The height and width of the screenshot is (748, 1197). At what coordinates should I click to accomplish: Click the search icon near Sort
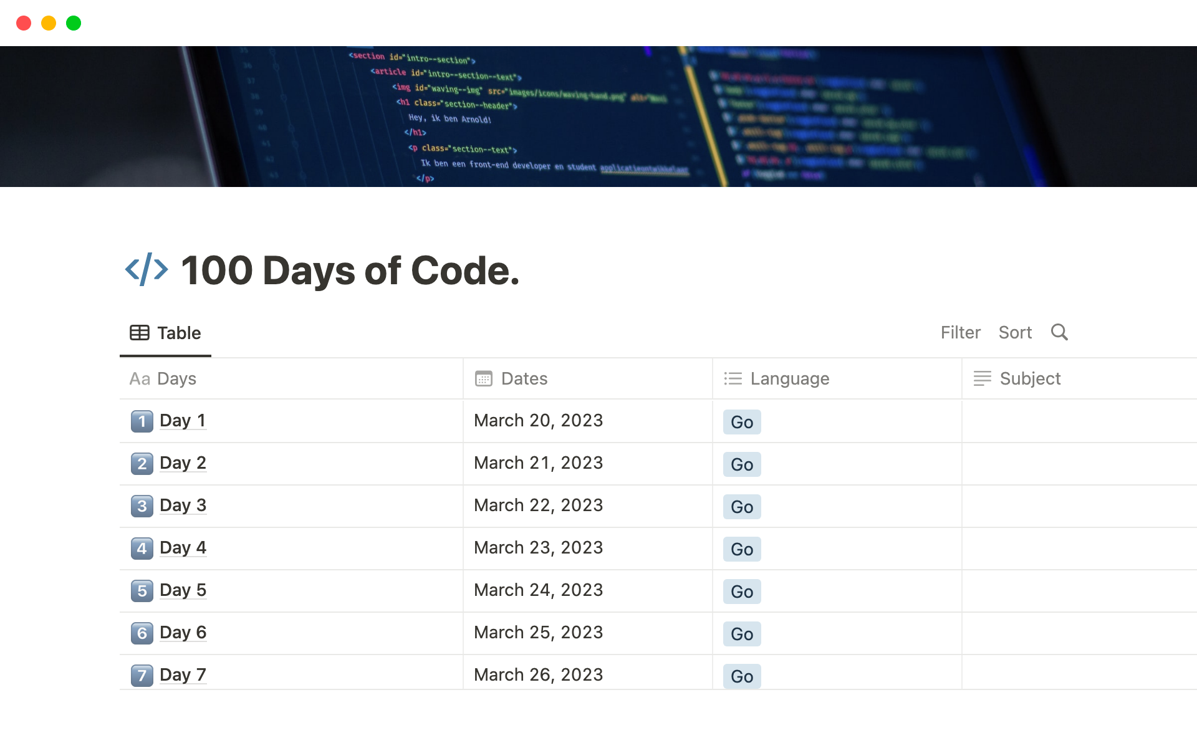1059,332
